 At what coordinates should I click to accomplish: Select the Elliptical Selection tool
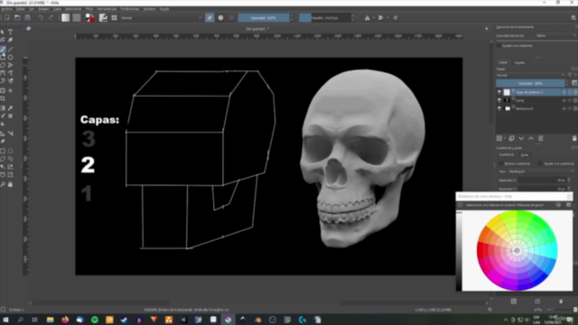(10, 151)
